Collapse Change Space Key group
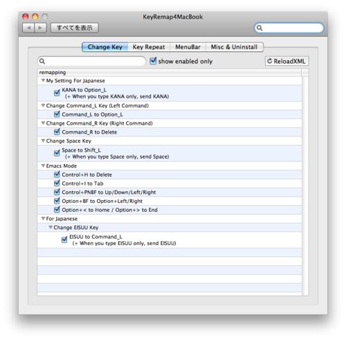 click(x=43, y=141)
